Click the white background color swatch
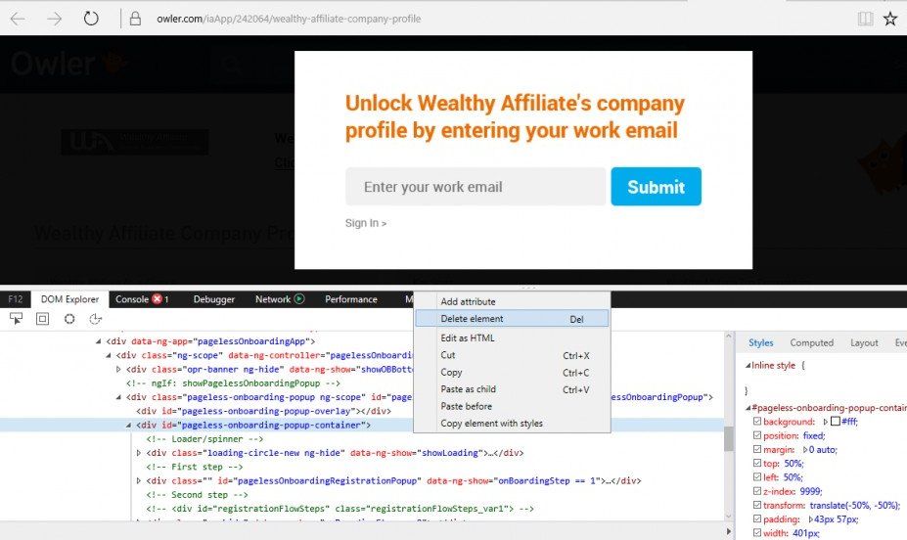 pos(836,422)
